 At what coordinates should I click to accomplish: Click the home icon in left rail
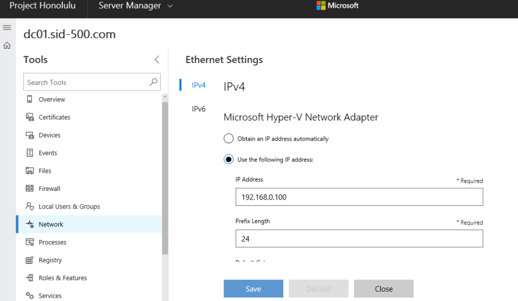pyautogui.click(x=7, y=46)
